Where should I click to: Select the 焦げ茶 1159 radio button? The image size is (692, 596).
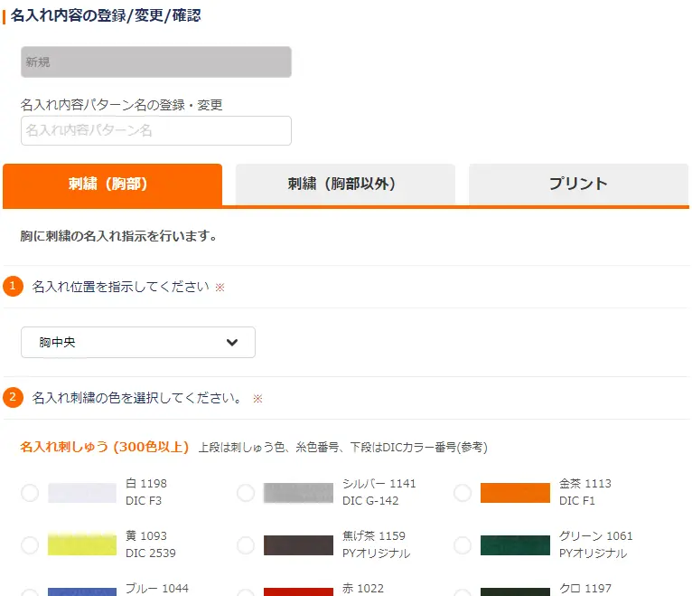[x=246, y=545]
